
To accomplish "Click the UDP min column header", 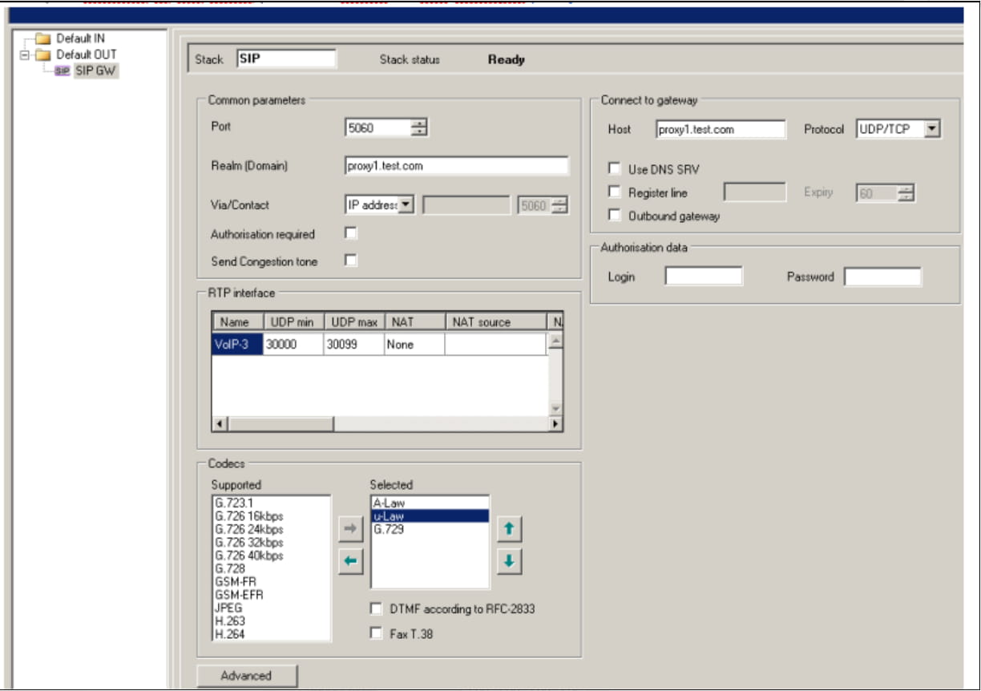I will [293, 322].
